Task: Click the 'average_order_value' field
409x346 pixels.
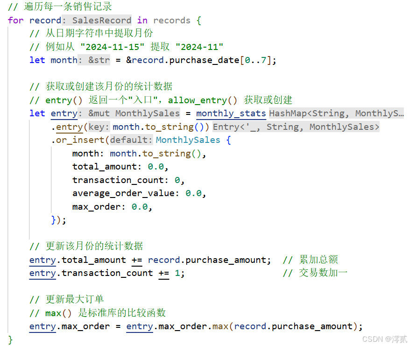Action: [123, 194]
